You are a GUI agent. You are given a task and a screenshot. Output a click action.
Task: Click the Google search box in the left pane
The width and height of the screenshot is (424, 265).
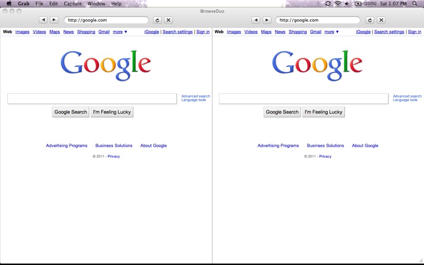pos(92,99)
